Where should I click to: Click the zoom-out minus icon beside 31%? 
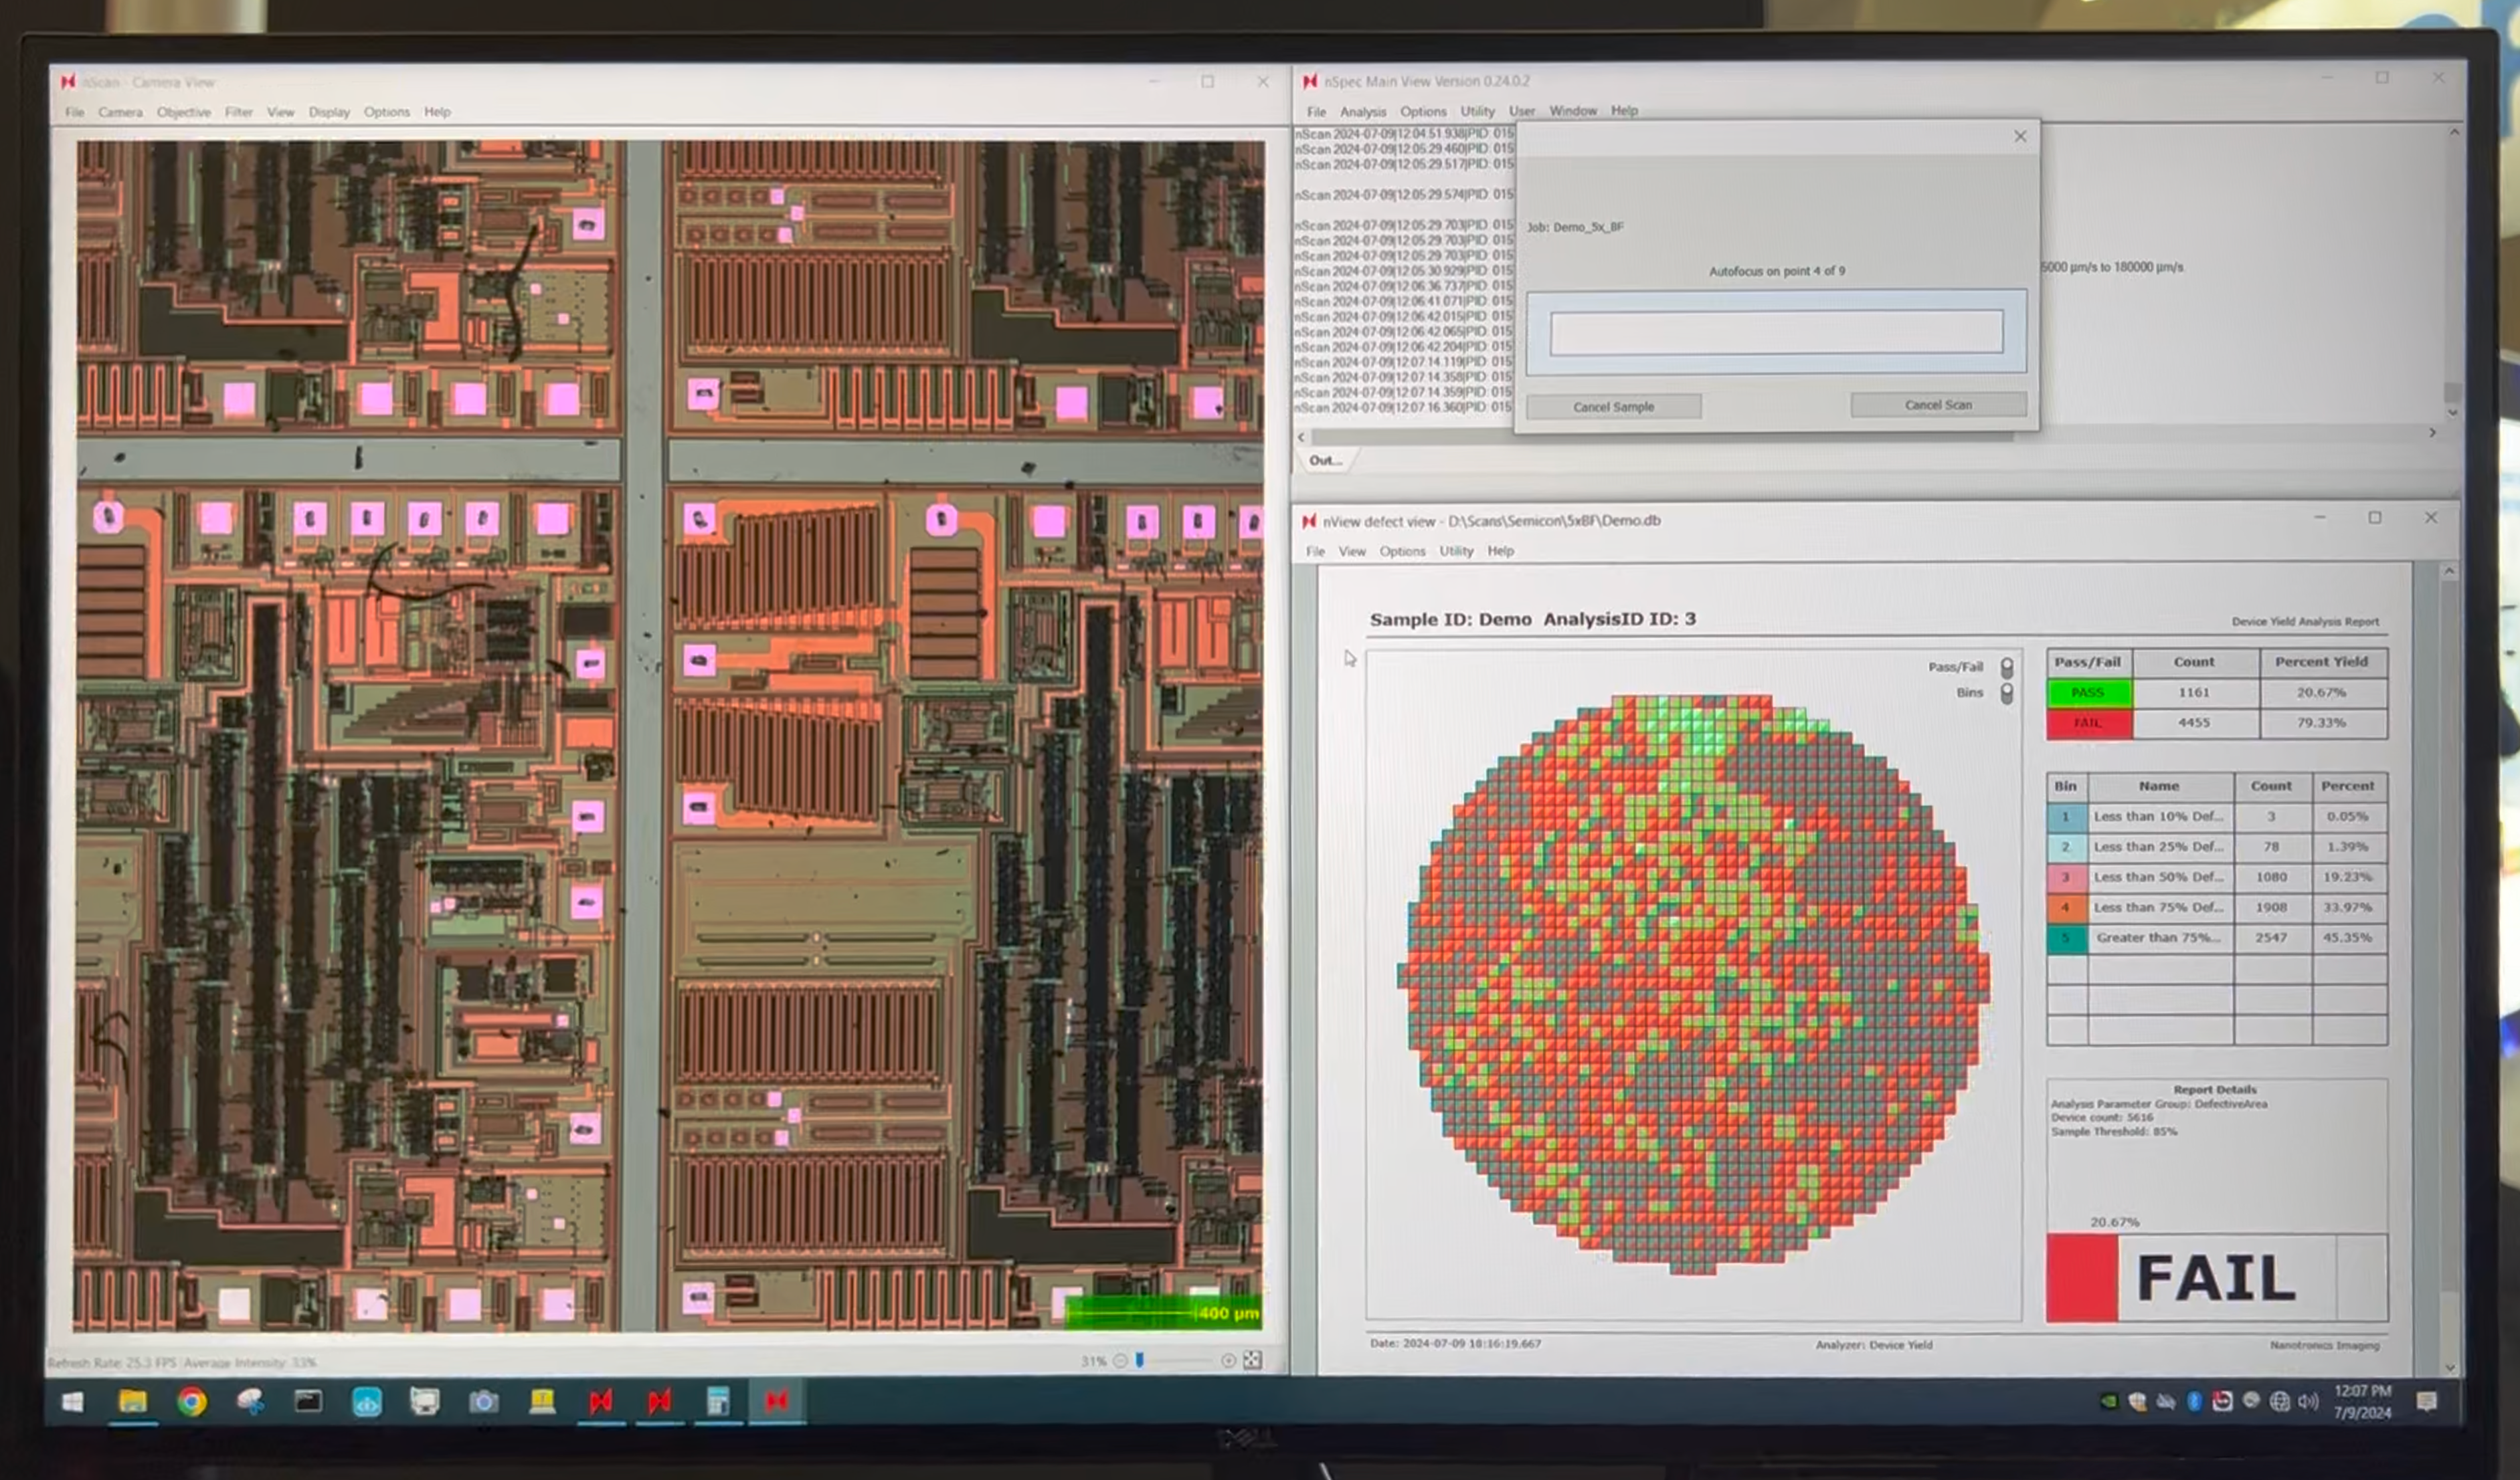[x=1120, y=1360]
